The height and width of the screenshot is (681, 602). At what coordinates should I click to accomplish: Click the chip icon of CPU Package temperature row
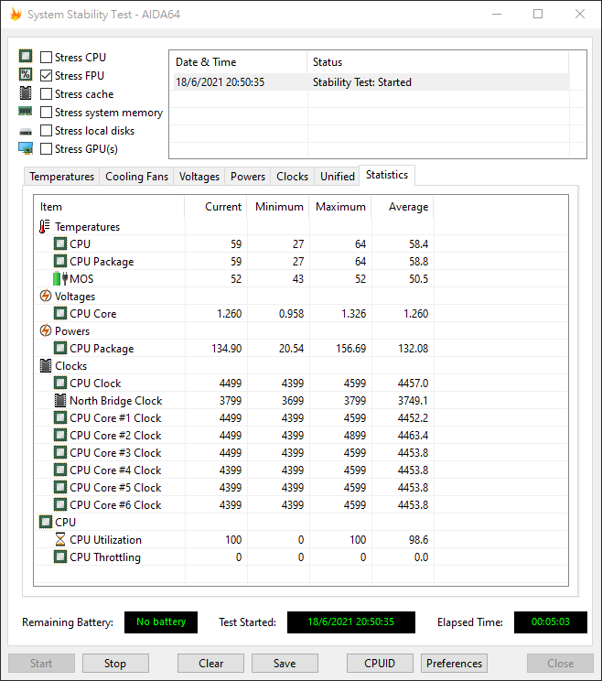60,261
